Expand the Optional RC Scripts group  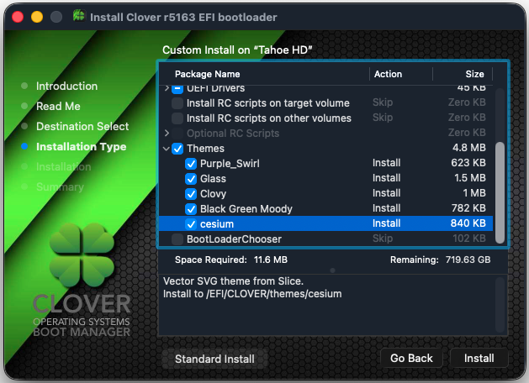click(x=167, y=133)
